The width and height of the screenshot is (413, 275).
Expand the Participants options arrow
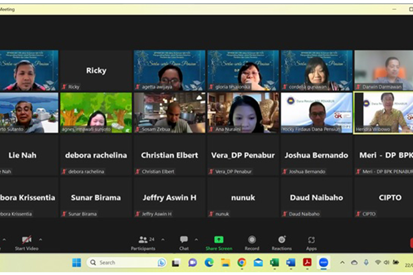click(x=162, y=240)
